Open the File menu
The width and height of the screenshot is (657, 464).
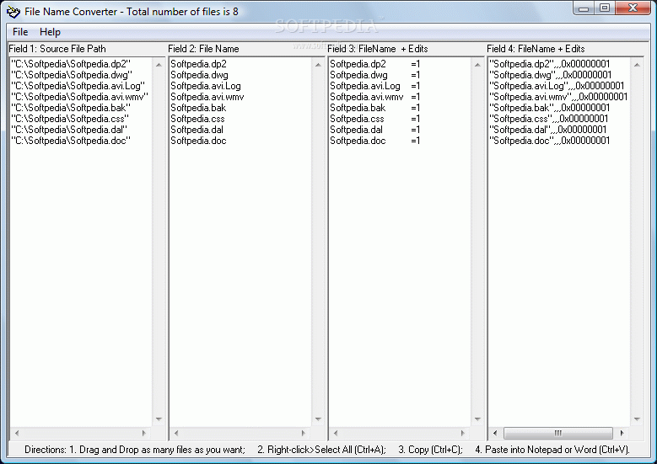(20, 32)
